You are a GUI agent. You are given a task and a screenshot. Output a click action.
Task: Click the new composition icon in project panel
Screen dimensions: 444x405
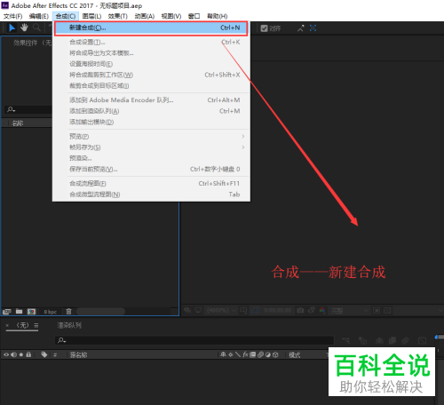point(31,312)
